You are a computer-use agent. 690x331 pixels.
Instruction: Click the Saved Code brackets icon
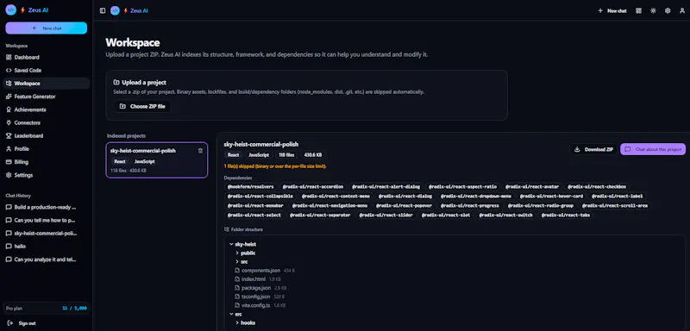point(9,71)
